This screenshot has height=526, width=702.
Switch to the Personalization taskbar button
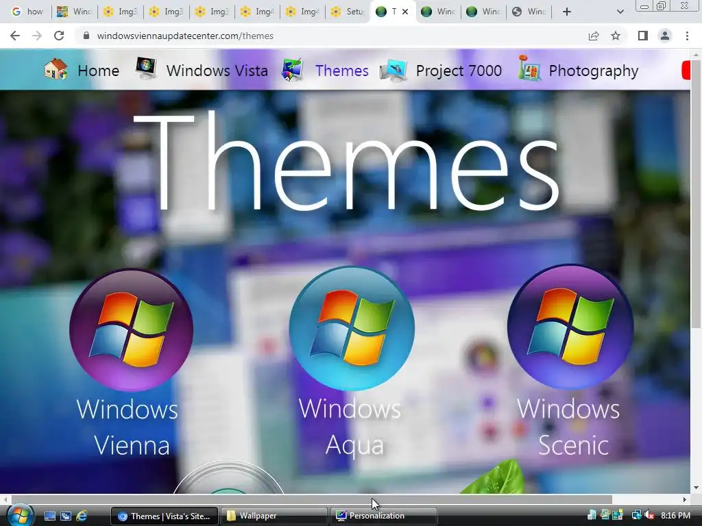[384, 516]
